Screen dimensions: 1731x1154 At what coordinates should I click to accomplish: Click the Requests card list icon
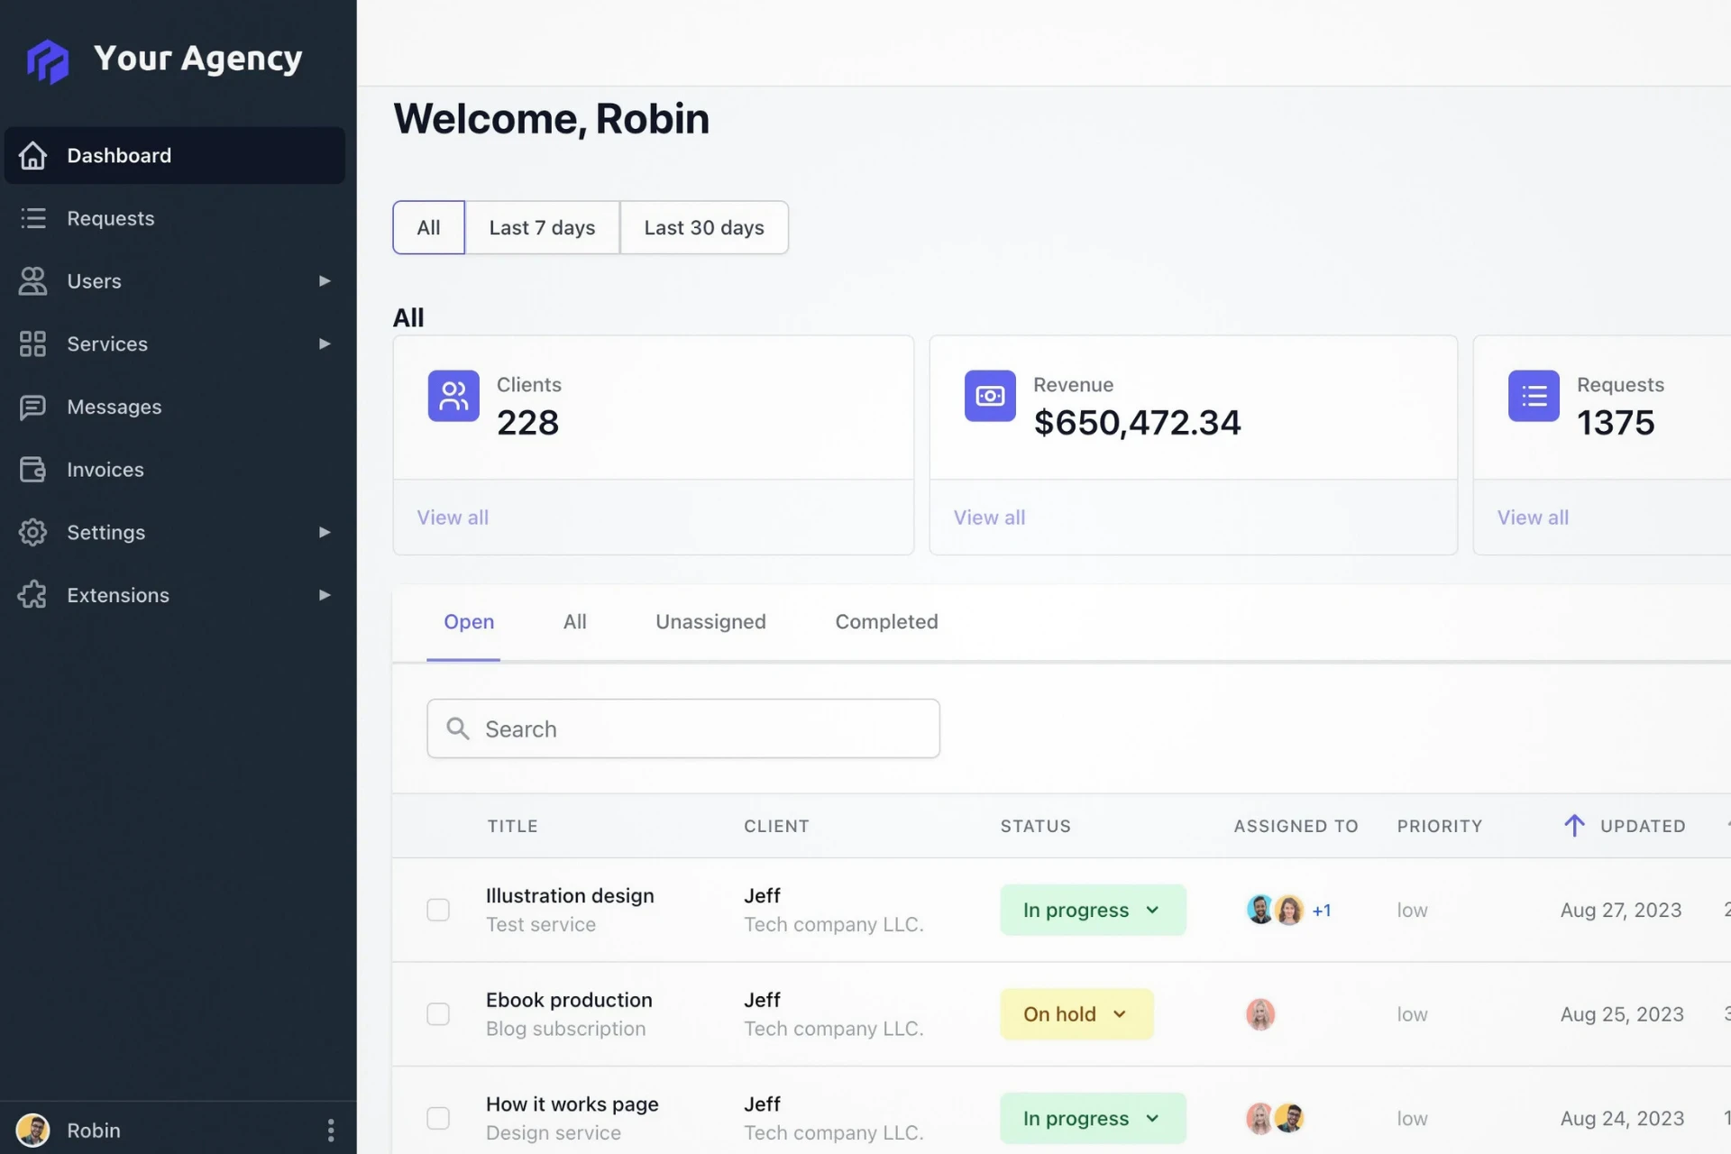click(1533, 396)
